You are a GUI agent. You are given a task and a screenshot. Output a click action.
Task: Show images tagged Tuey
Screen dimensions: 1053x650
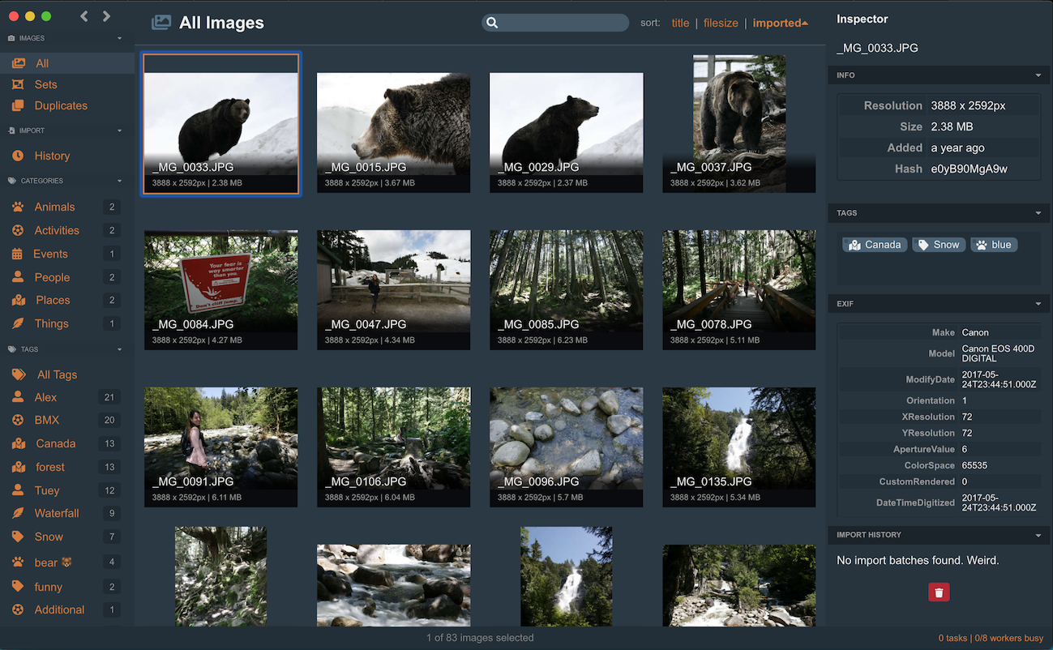pyautogui.click(x=47, y=490)
